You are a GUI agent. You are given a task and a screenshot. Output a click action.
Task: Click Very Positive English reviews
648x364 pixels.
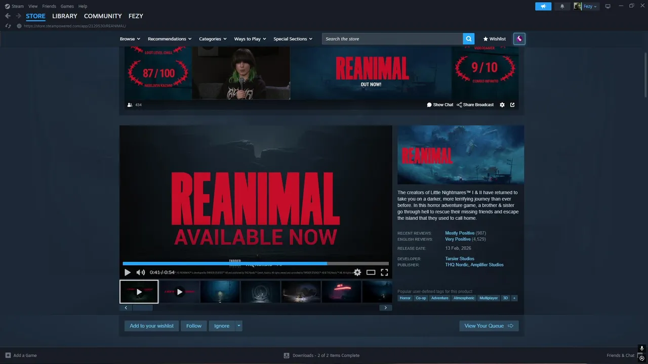click(x=458, y=239)
